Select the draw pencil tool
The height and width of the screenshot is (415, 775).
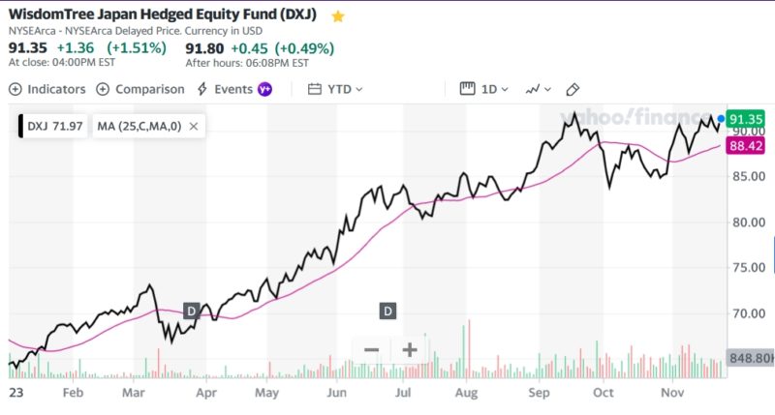click(x=573, y=89)
